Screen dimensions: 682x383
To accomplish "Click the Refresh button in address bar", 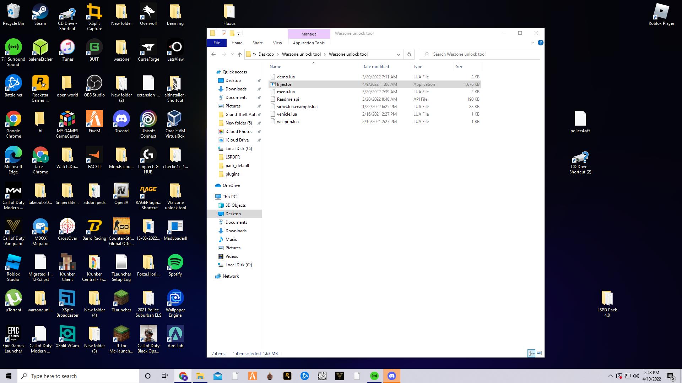I will click(409, 54).
